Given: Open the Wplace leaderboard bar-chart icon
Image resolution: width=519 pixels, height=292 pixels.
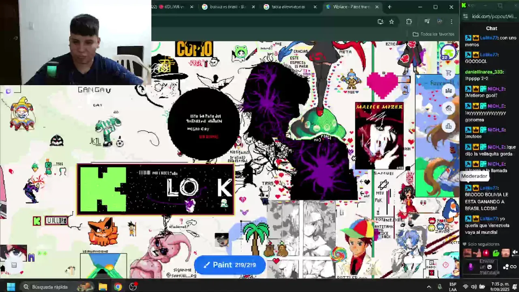Looking at the screenshot, I should [448, 126].
